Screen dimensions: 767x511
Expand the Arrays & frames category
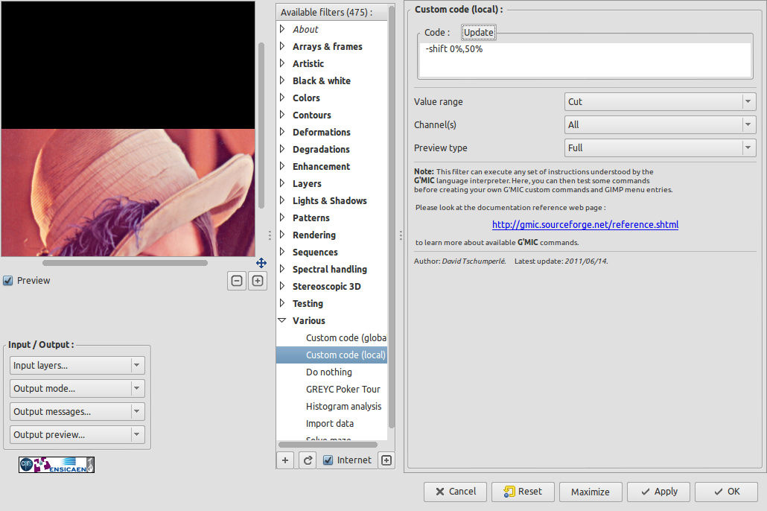tap(282, 46)
